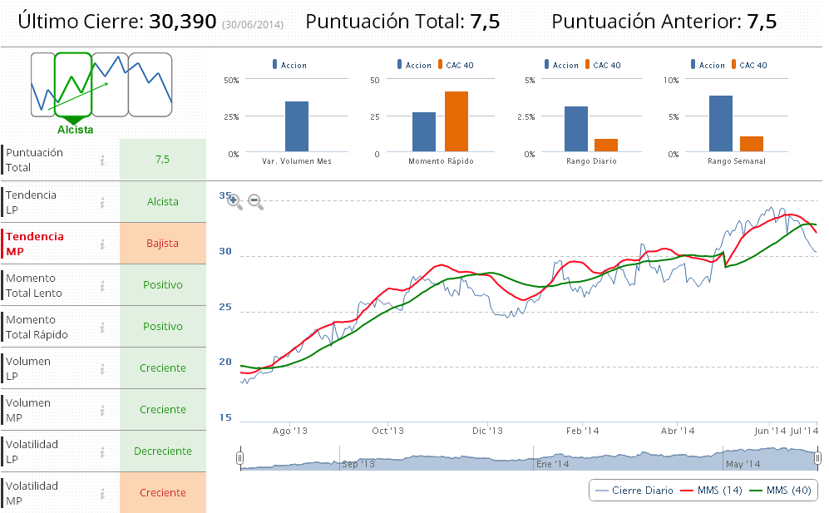Screen dimensions: 829x513
Task: Click the Creciente value for Volatilidad MP
Action: pyautogui.click(x=163, y=493)
